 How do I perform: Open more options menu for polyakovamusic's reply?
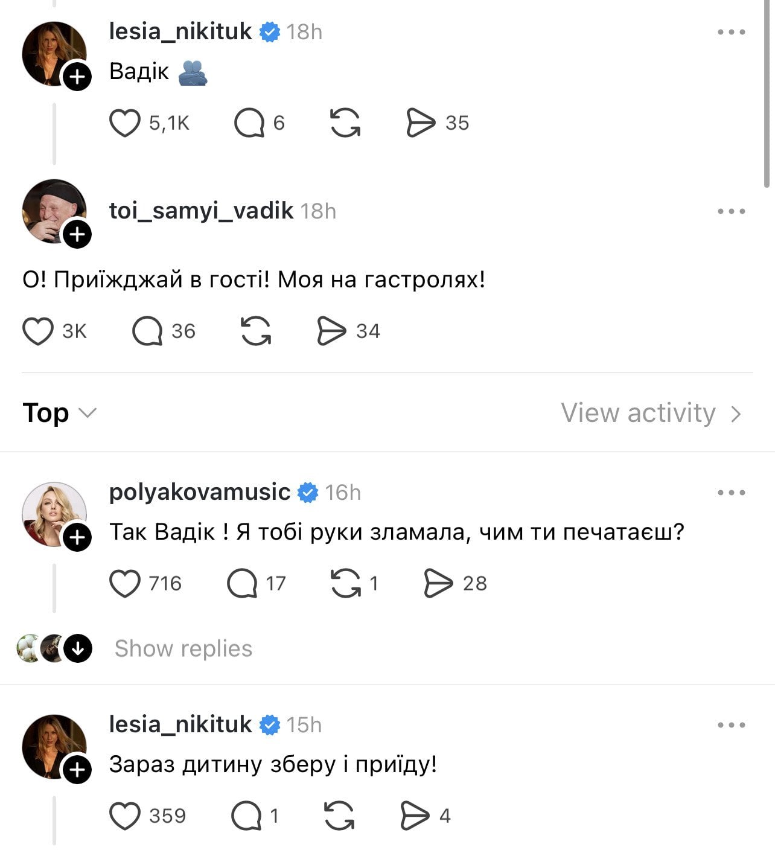coord(732,493)
